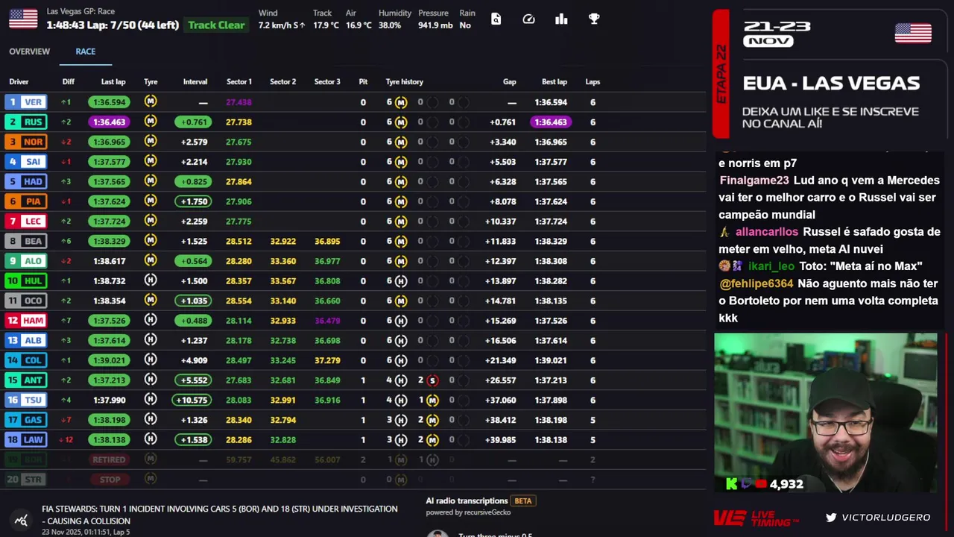Select driver HAD position 5 badge
The width and height of the screenshot is (954, 537).
(x=25, y=181)
